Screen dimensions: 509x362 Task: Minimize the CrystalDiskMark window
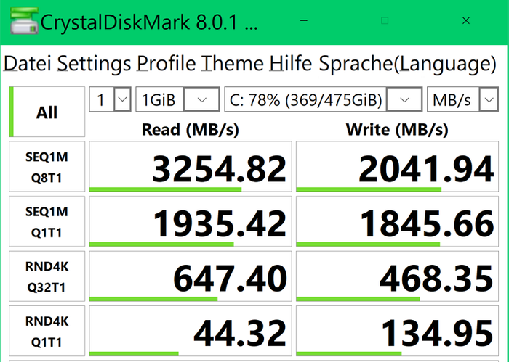click(x=304, y=21)
